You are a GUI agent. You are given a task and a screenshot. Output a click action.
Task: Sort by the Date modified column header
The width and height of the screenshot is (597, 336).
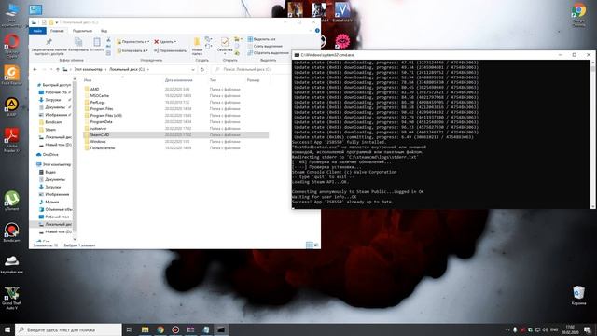(178, 80)
